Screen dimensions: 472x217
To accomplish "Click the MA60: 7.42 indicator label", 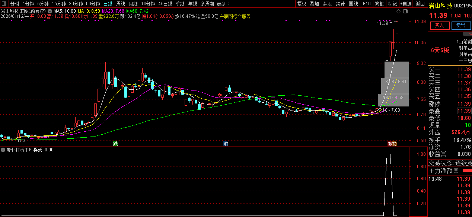I will (137, 11).
